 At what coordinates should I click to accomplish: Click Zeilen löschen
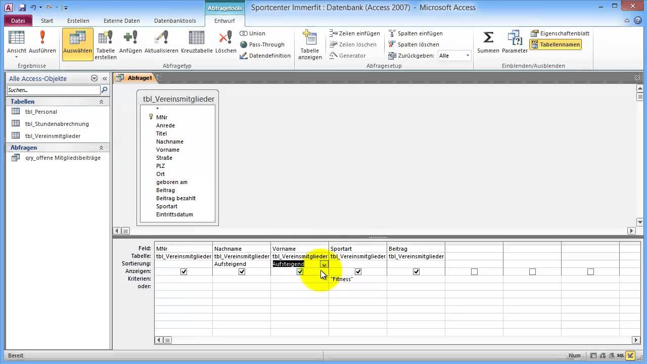(353, 44)
